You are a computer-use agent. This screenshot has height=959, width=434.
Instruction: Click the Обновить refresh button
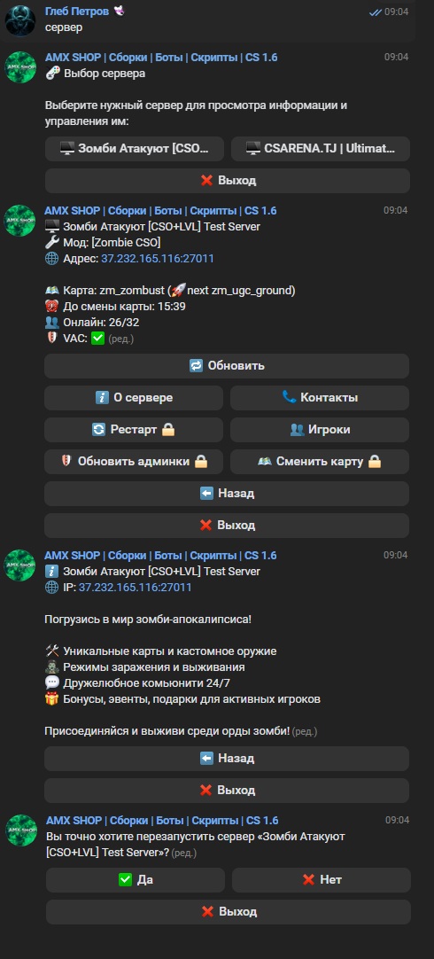tap(227, 366)
